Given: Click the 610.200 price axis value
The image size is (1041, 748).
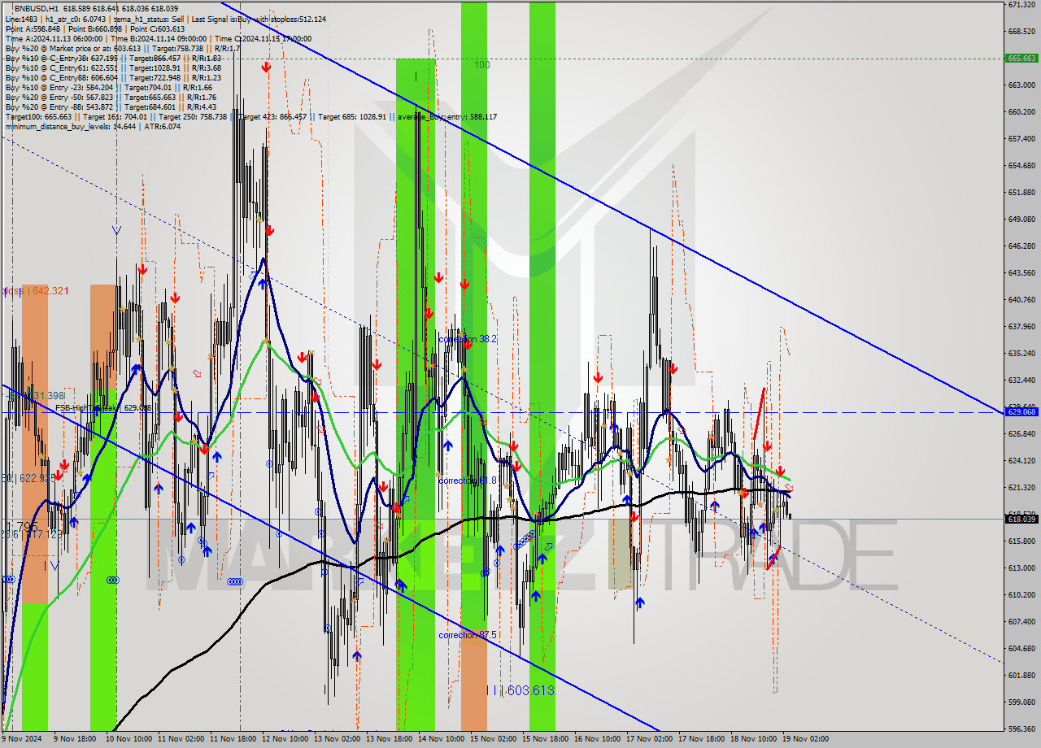Looking at the screenshot, I should (1021, 595).
